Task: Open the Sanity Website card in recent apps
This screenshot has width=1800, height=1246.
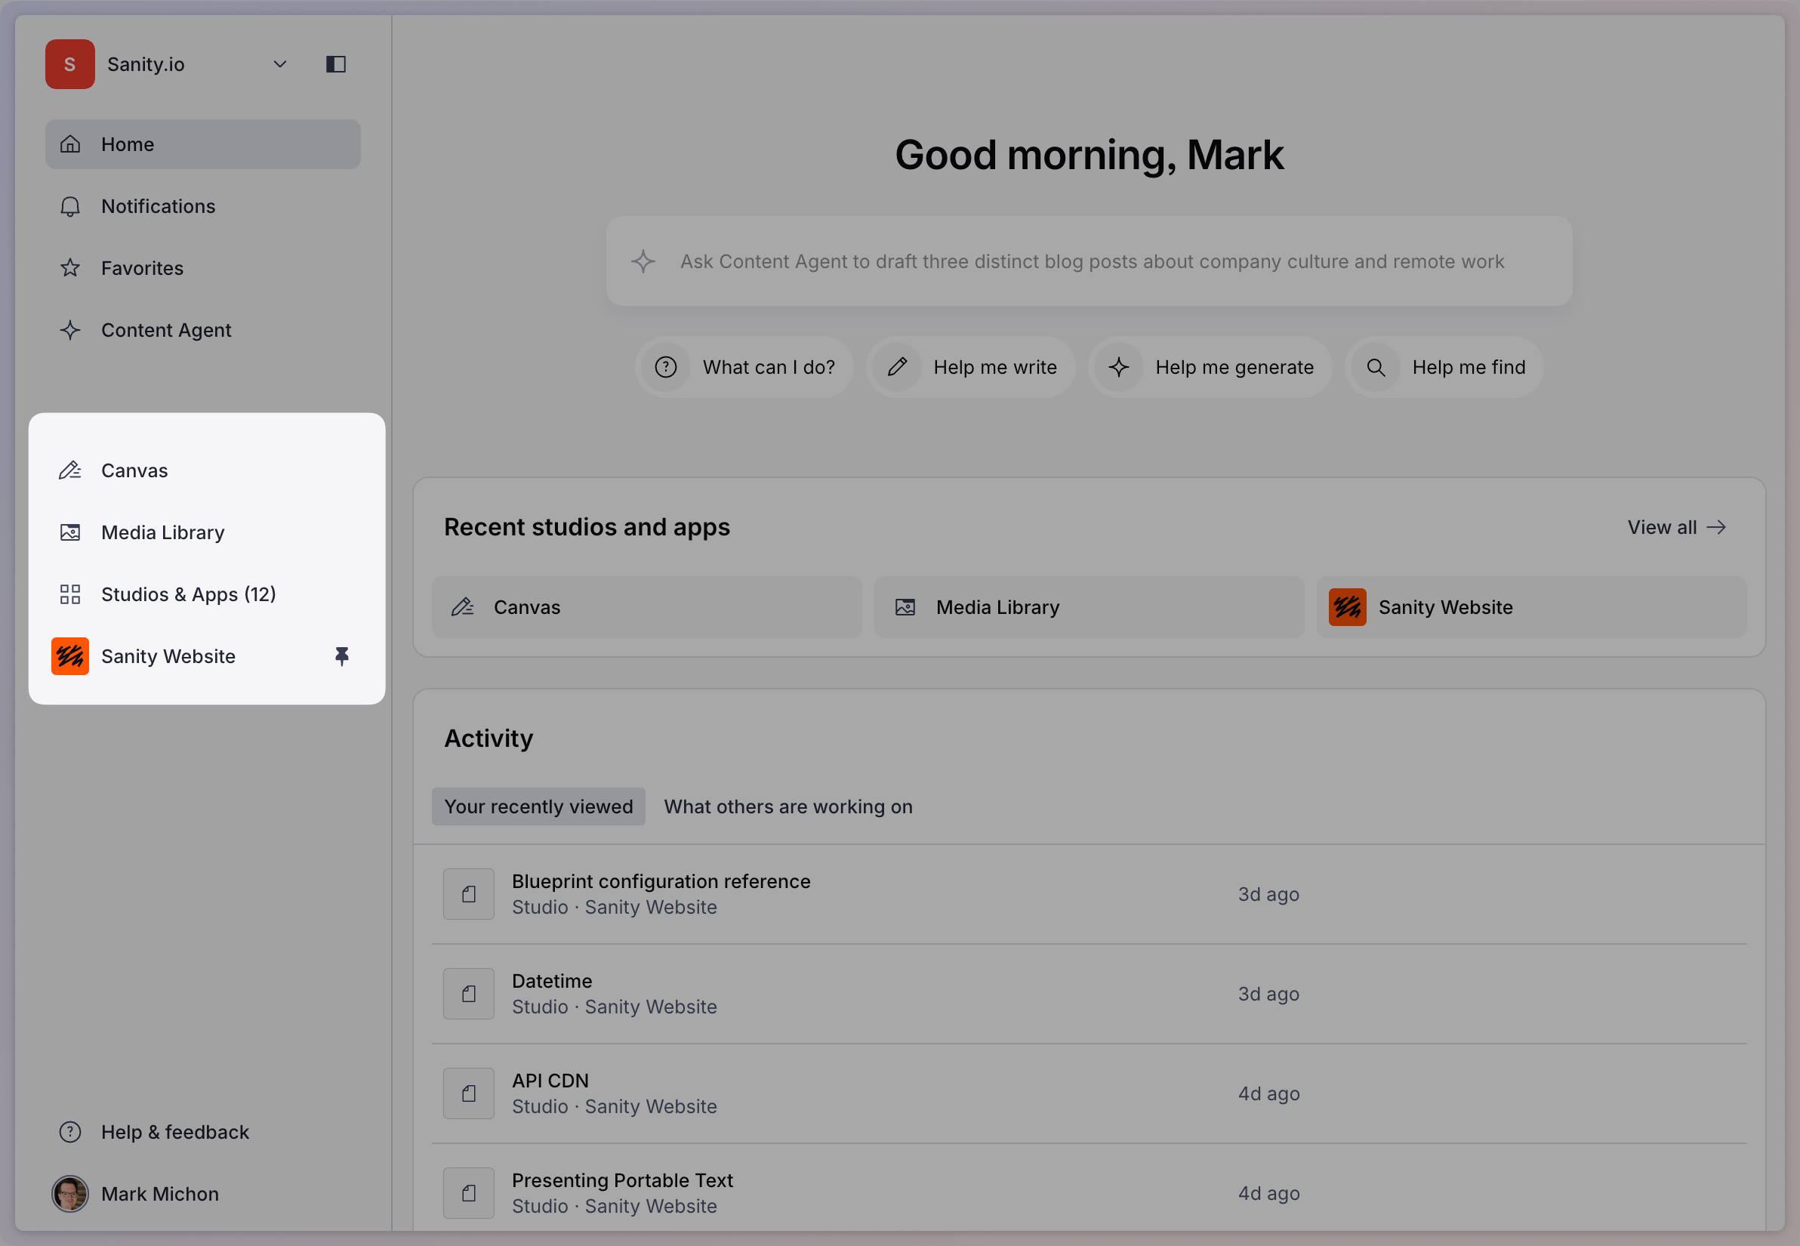Action: point(1531,607)
